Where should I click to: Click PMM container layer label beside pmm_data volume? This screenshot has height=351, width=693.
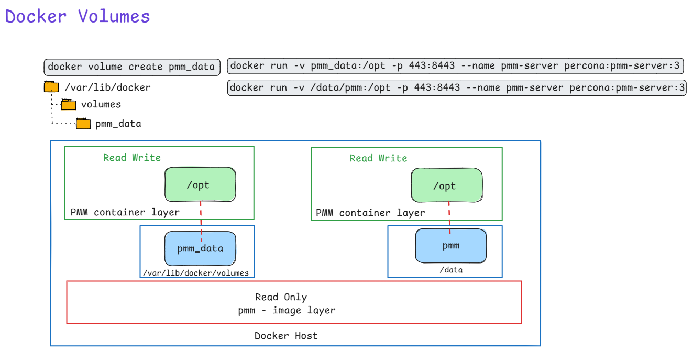[125, 212]
